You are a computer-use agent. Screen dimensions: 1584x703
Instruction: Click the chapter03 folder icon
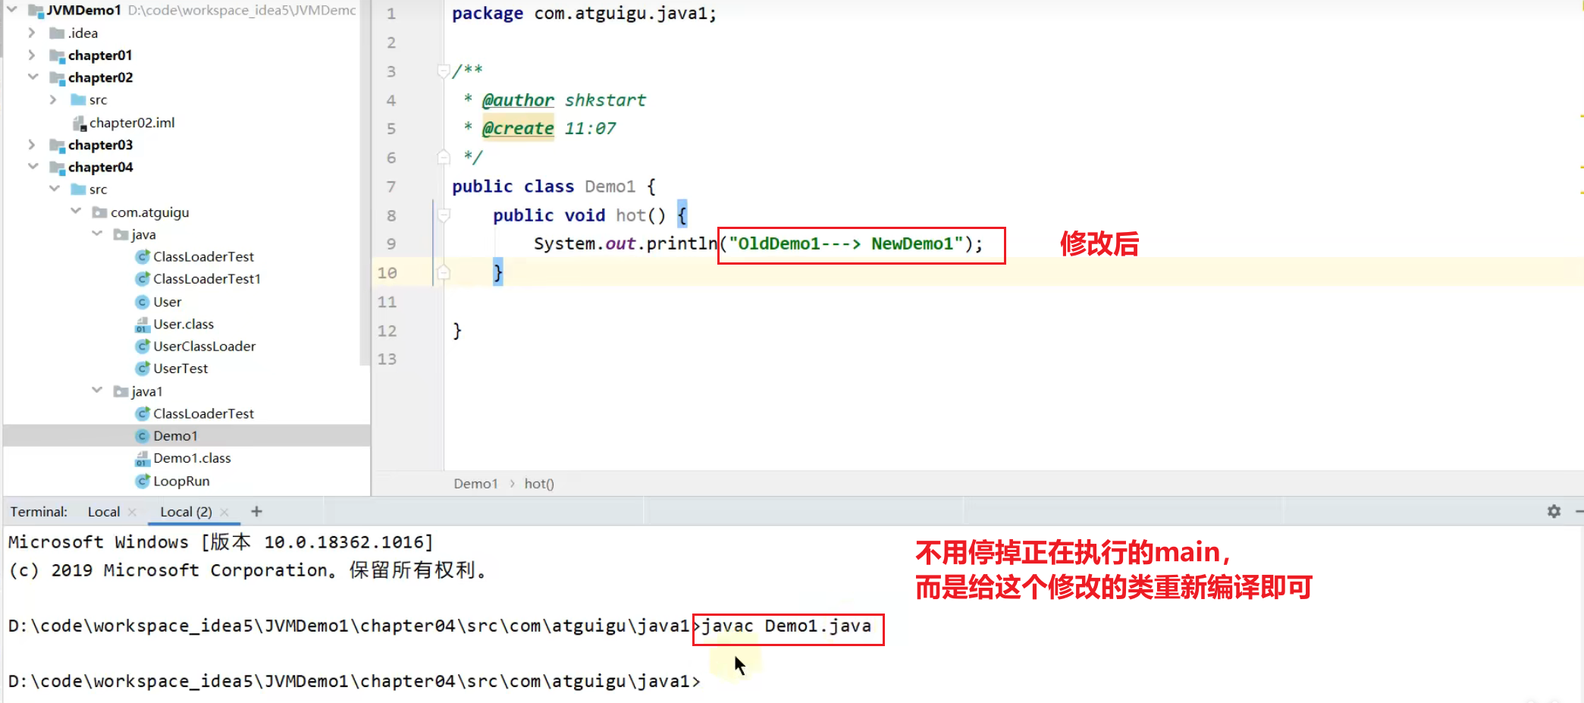(57, 145)
